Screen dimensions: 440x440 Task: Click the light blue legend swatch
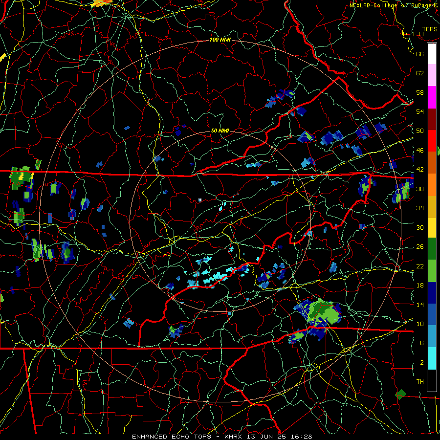click(x=432, y=336)
